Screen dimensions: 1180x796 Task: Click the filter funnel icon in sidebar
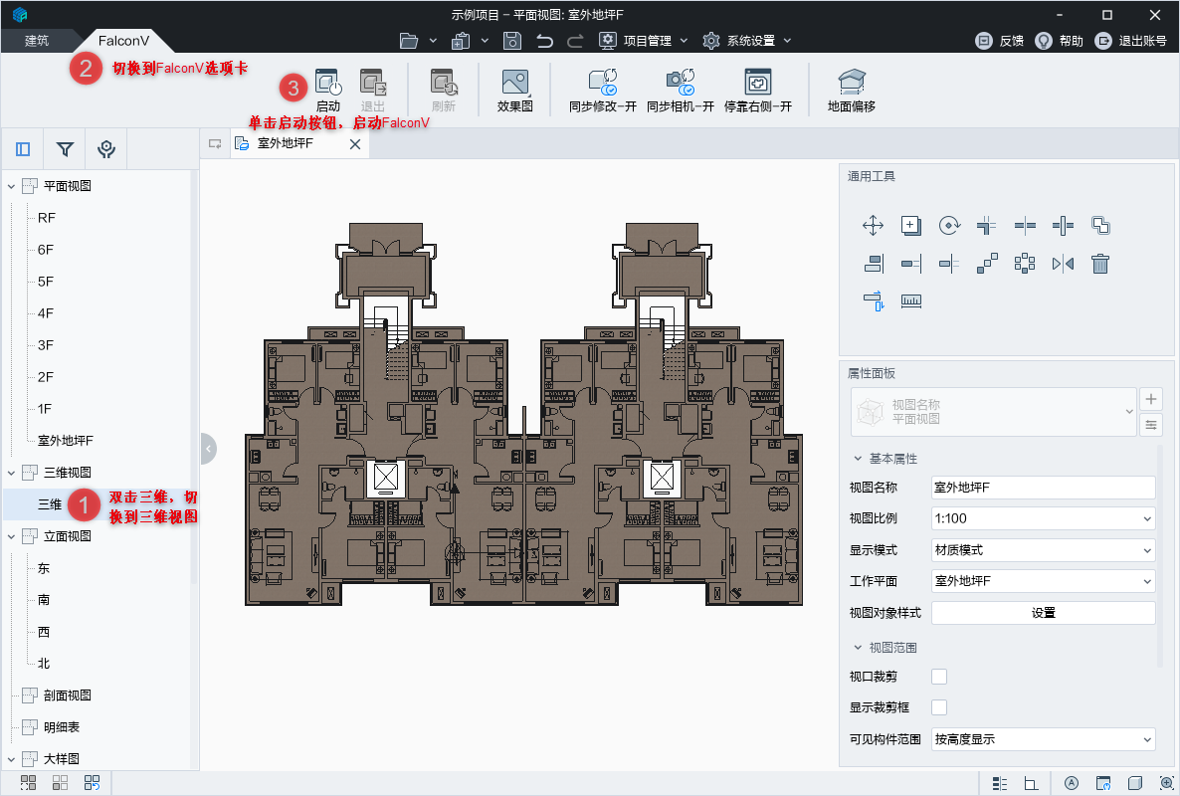[65, 149]
